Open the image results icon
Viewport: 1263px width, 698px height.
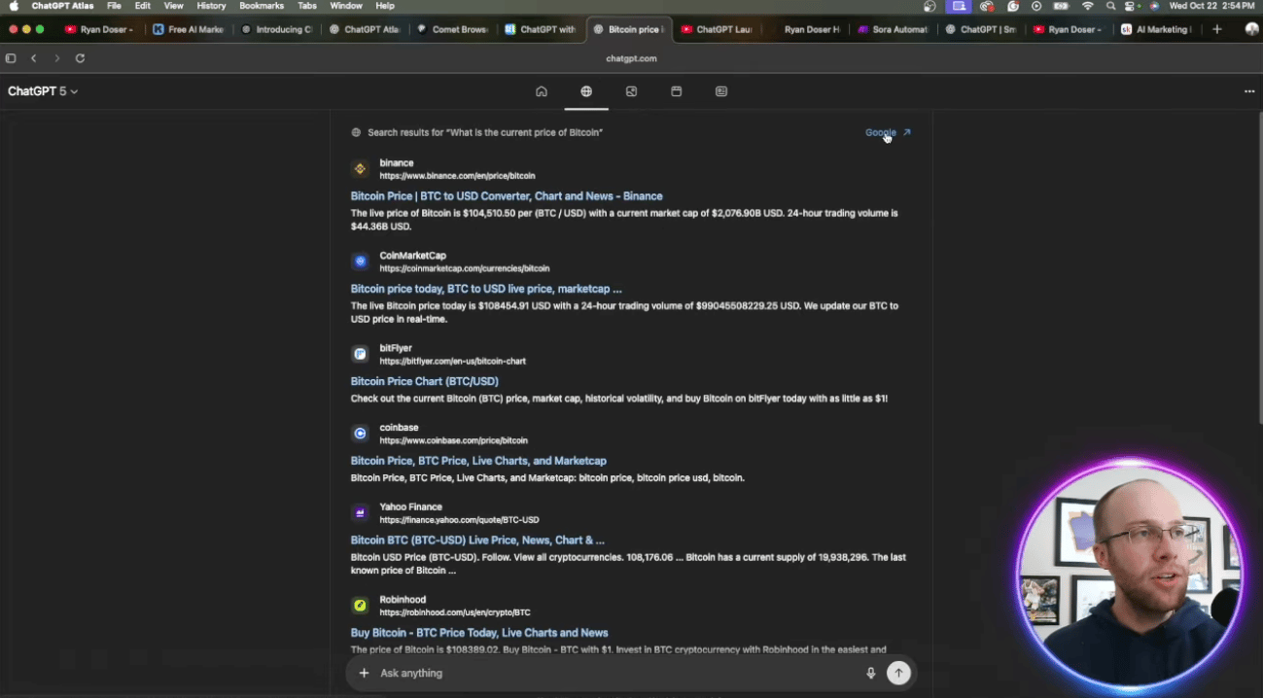click(631, 91)
